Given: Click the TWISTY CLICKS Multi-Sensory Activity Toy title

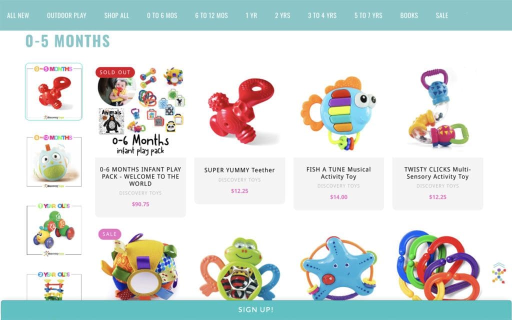Looking at the screenshot, I should coord(437,173).
